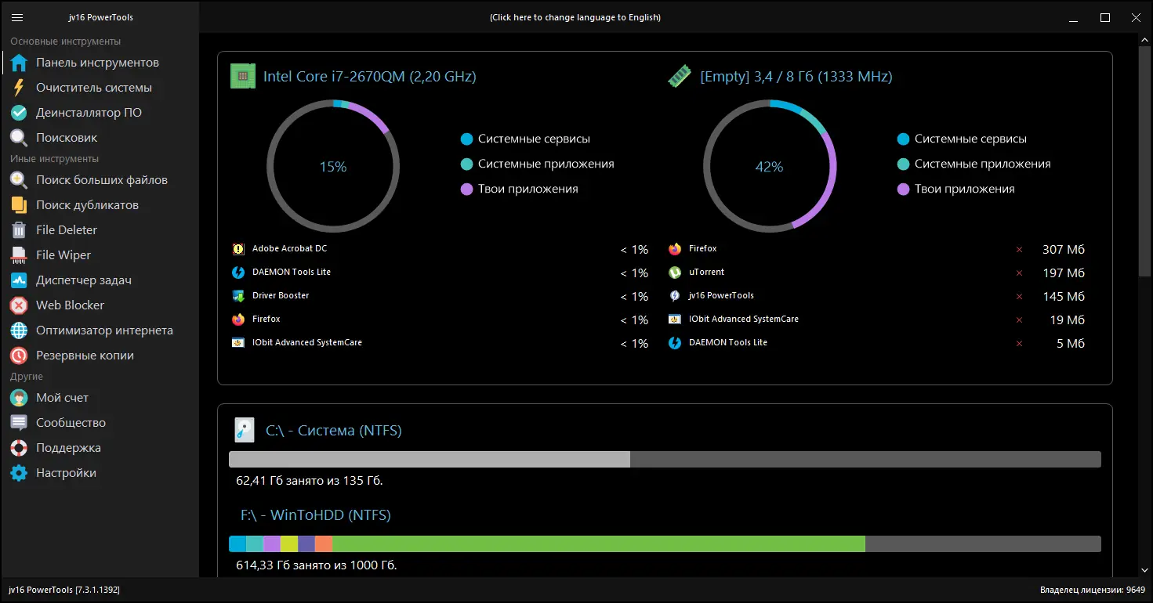Viewport: 1153px width, 603px height.
Task: Click the checkmark icon for Деинсталлятор ПО
Action: [19, 113]
